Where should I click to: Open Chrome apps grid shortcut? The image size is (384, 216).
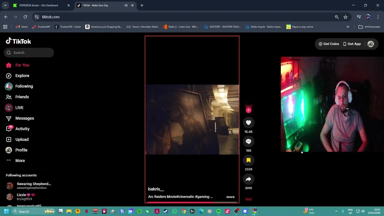5,27
